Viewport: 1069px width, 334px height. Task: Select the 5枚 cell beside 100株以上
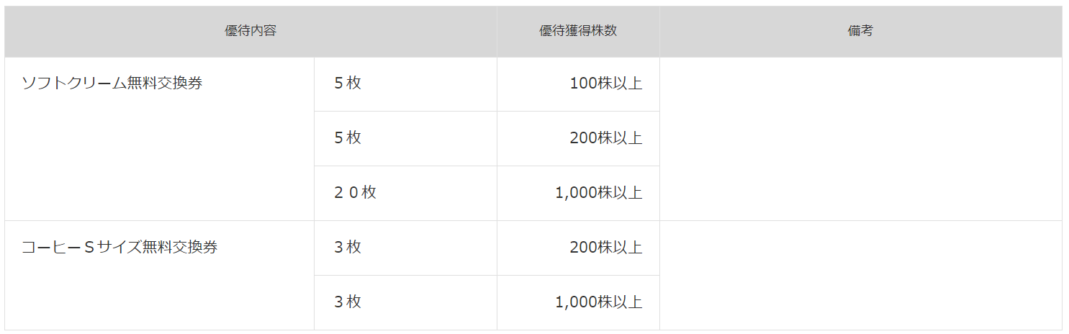tap(405, 84)
